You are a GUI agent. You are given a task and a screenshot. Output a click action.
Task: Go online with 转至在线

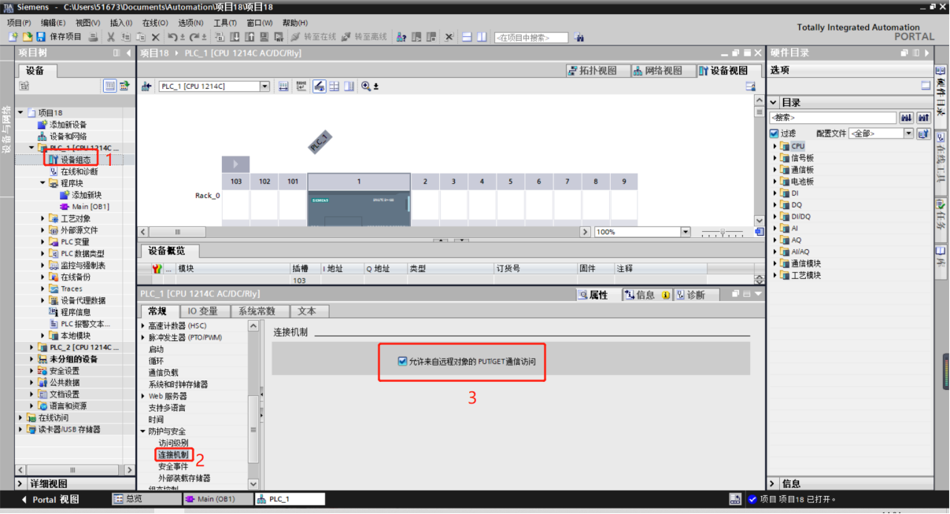point(313,37)
